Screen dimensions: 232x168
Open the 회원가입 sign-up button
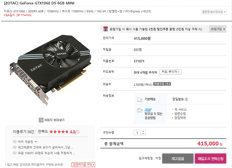pos(217,29)
